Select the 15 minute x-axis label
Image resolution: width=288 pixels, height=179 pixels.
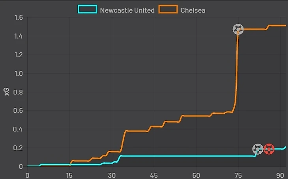click(69, 175)
